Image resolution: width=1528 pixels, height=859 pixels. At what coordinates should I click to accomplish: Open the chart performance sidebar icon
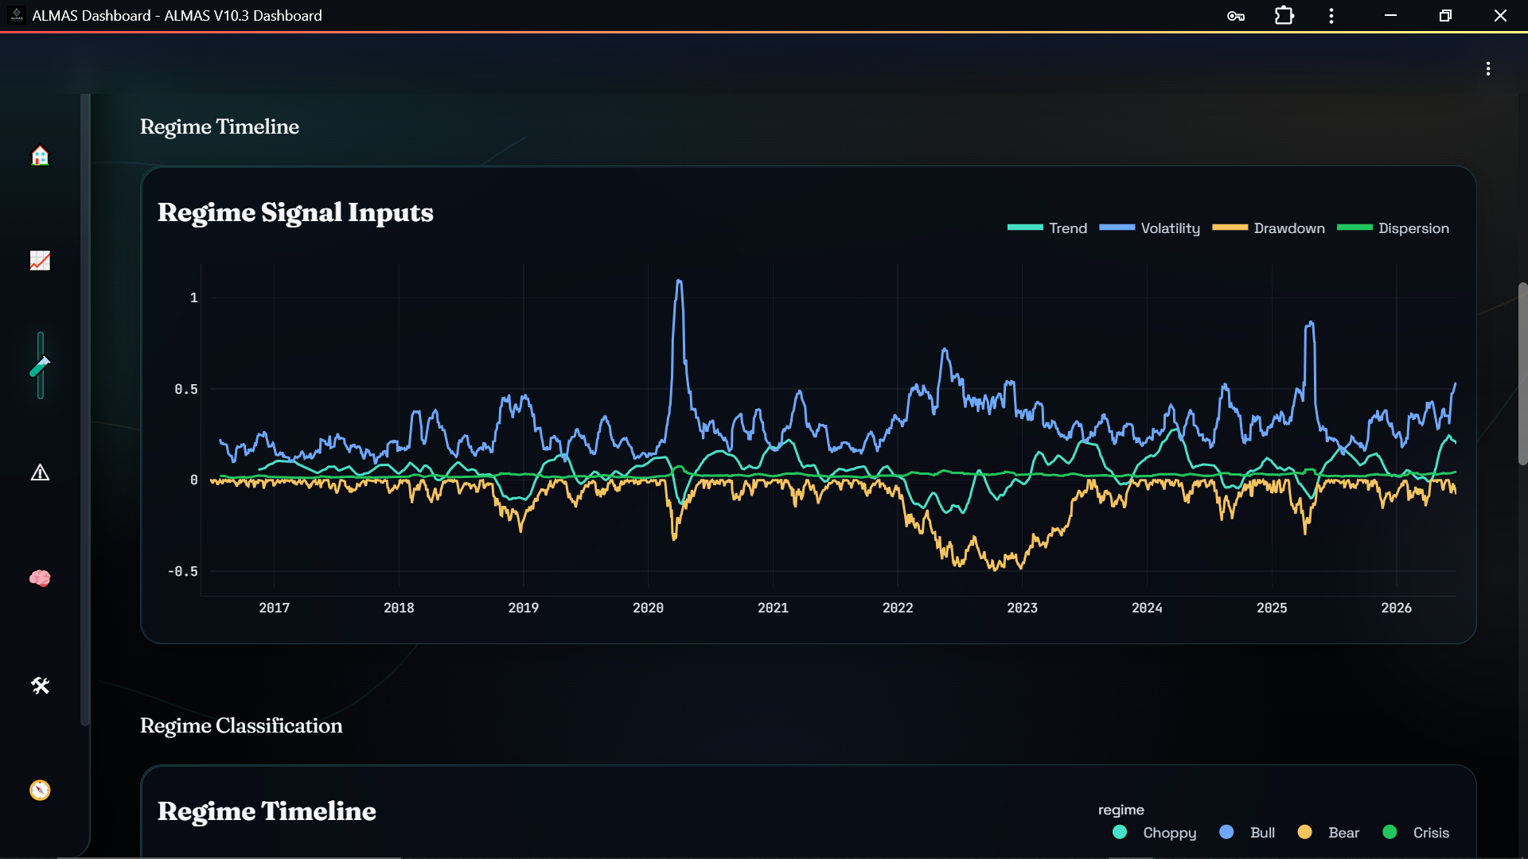[40, 261]
